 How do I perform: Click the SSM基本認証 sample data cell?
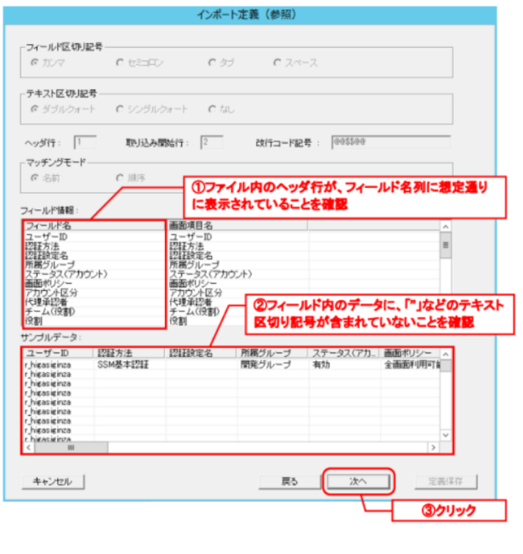point(122,365)
